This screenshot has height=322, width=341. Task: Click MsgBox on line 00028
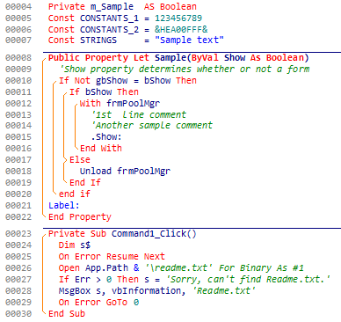tap(75, 291)
